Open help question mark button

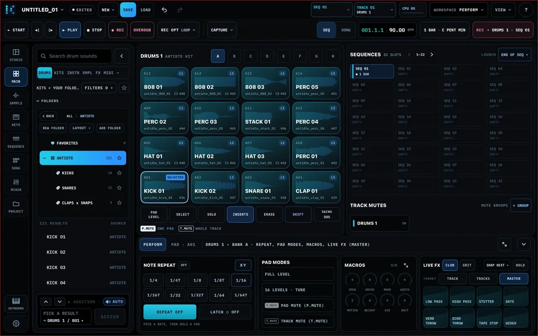(526, 10)
